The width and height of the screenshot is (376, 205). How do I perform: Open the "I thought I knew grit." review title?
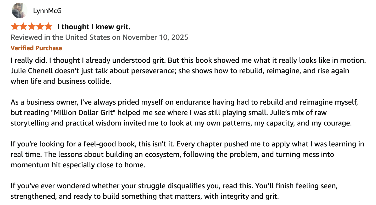click(94, 27)
